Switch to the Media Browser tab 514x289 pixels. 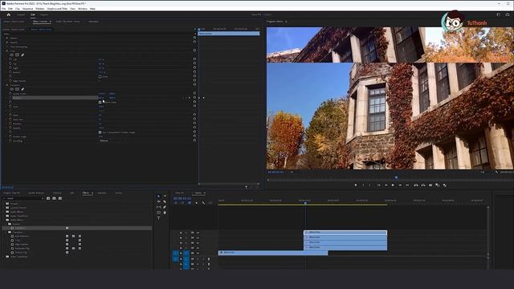pyautogui.click(x=35, y=193)
